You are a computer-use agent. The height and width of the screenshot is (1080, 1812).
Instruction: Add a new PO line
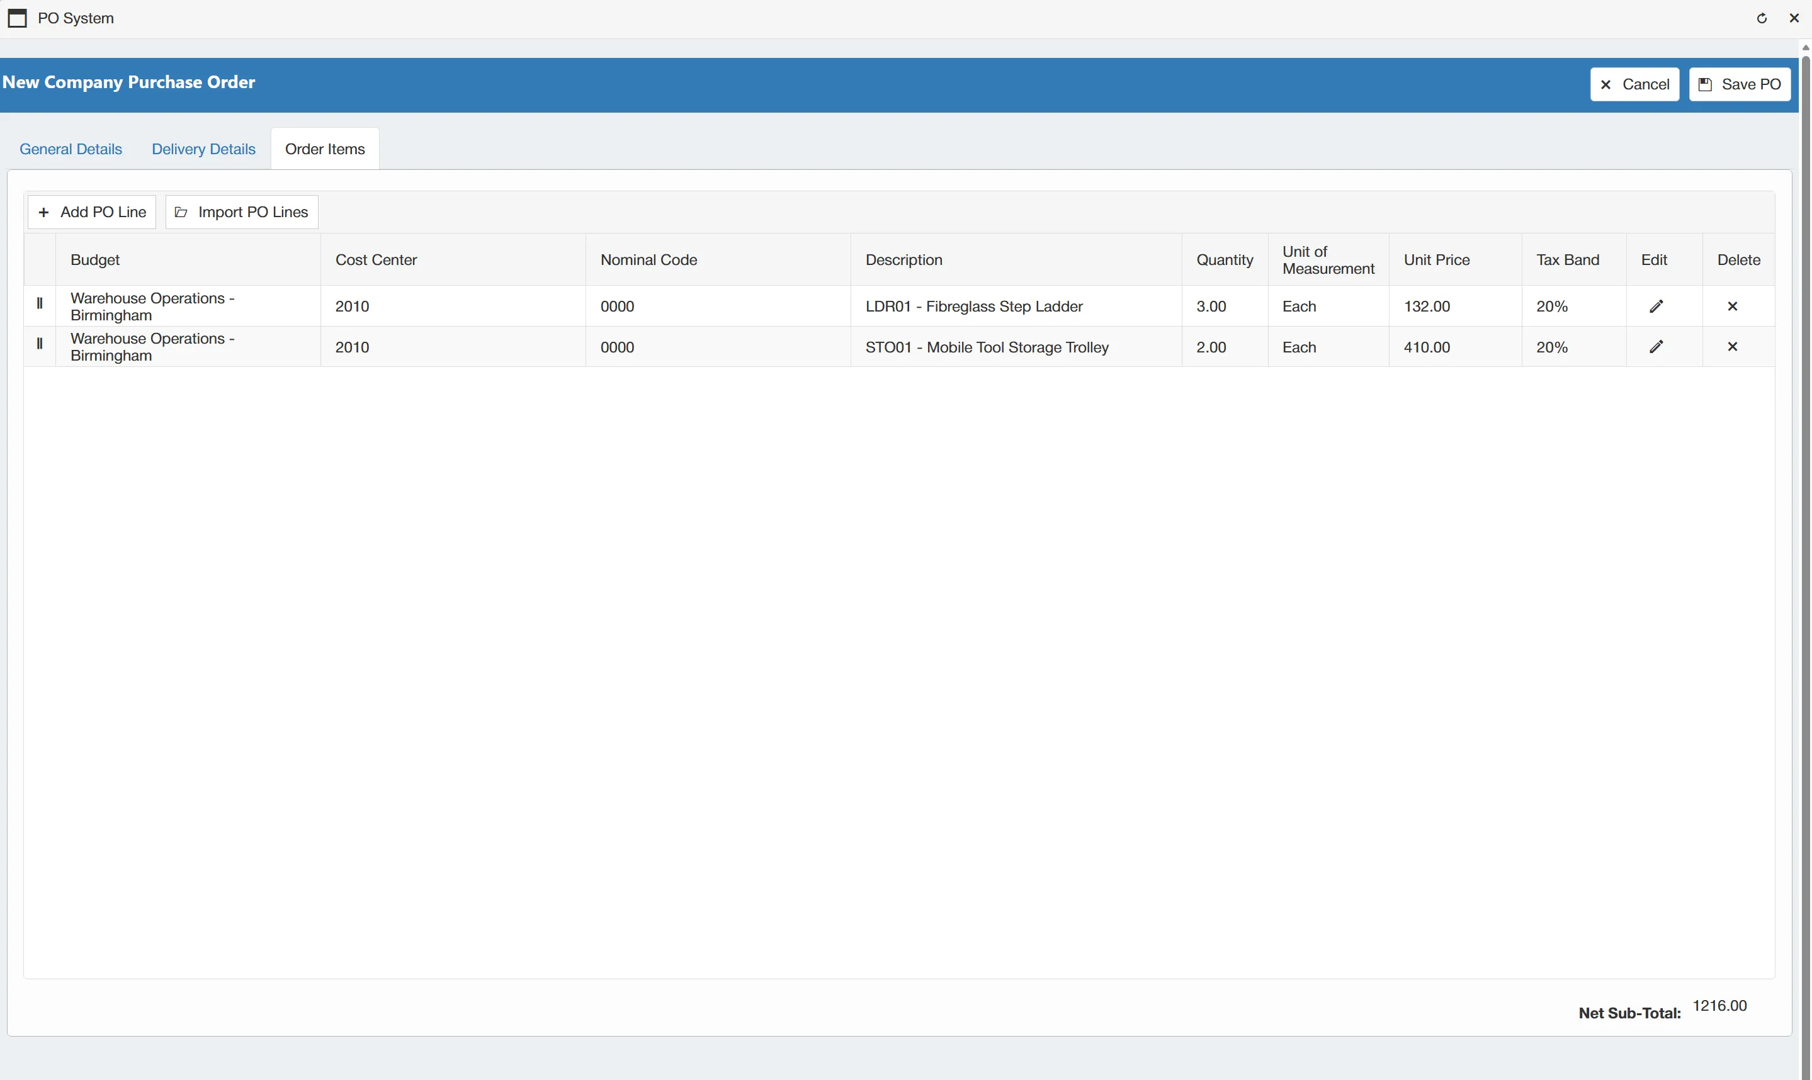pos(92,211)
